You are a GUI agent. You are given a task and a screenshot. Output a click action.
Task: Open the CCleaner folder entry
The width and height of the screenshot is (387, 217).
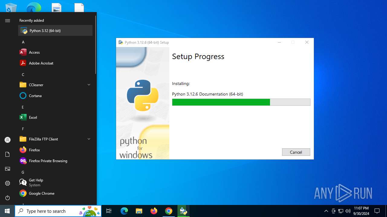pyautogui.click(x=55, y=85)
